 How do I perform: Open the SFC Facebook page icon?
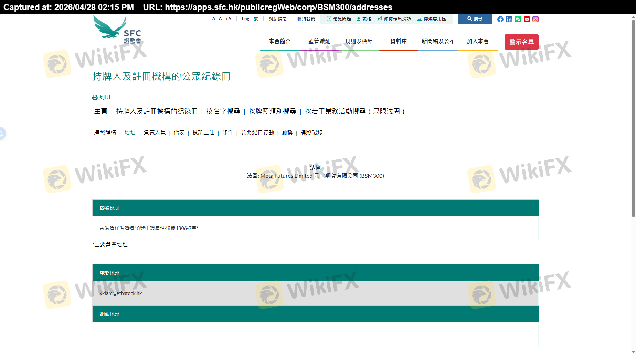coord(500,19)
